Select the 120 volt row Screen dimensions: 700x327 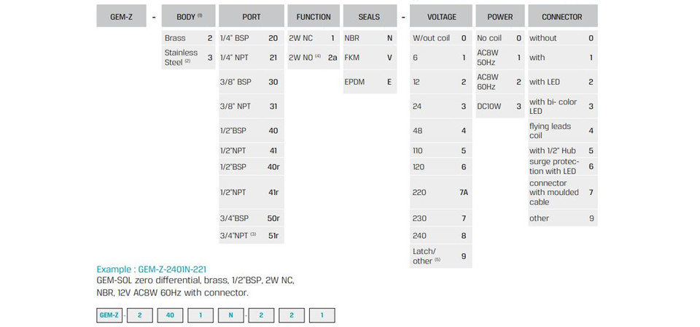[x=440, y=166]
